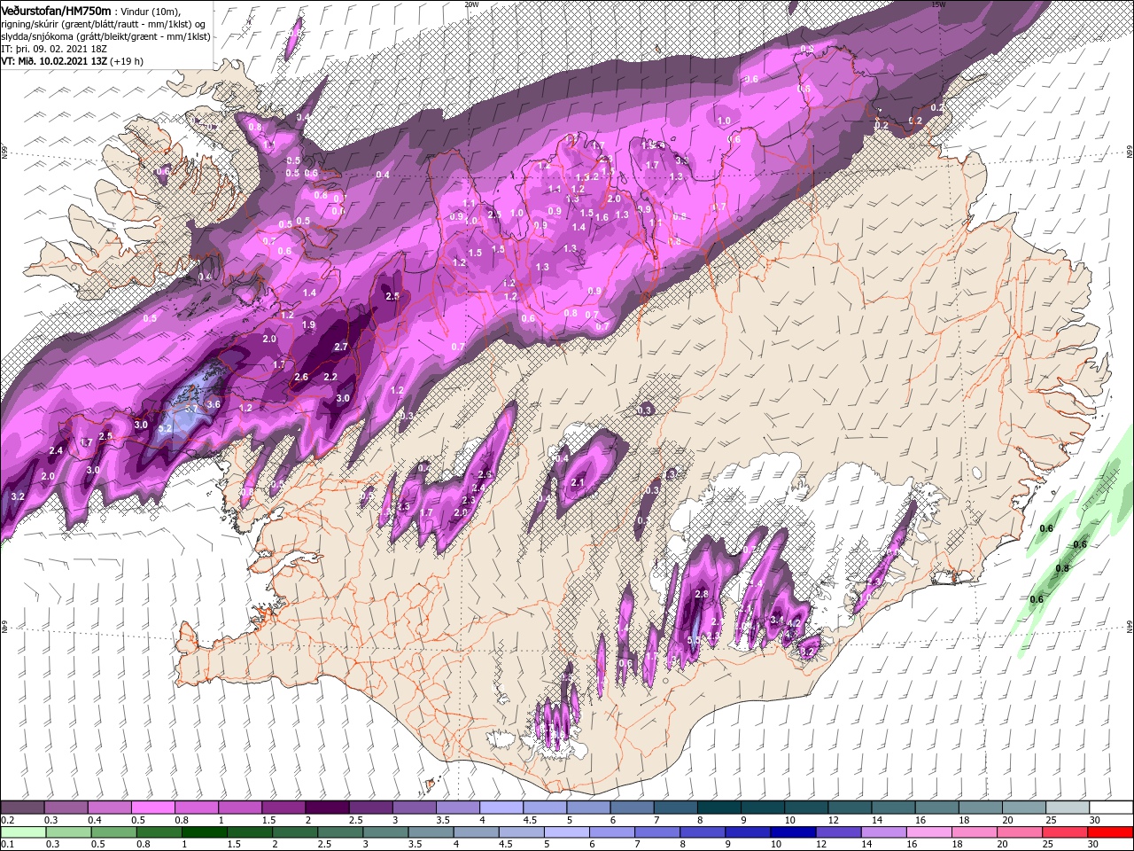Viewport: 1134px width, 851px height.
Task: Pick the dark teal snow swatch between 8 and 9
Action: click(719, 808)
